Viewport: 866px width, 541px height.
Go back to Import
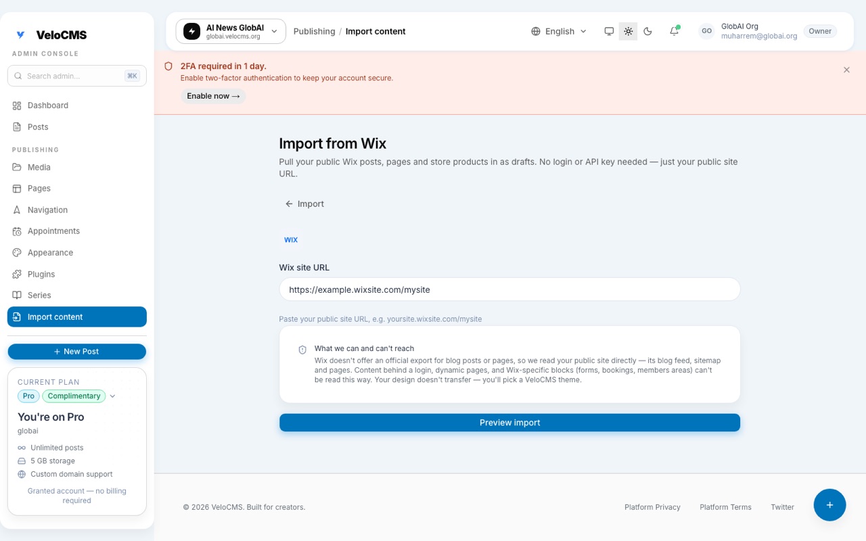(304, 204)
